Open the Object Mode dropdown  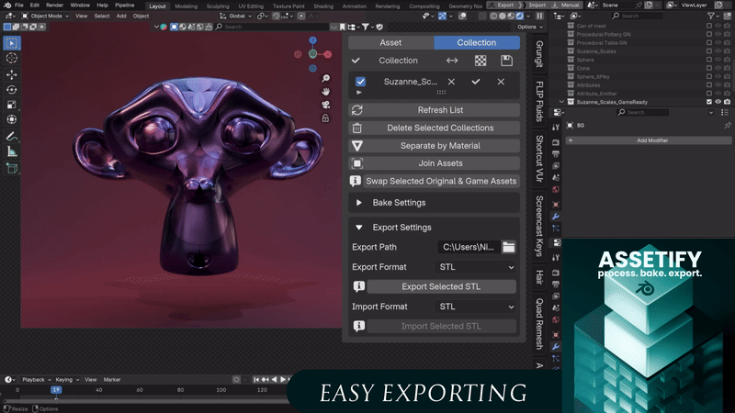pos(46,16)
